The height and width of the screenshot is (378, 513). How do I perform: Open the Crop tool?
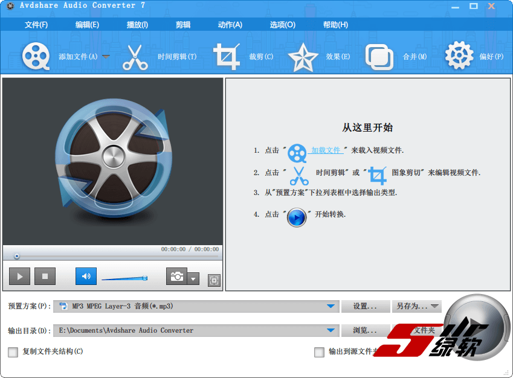pyautogui.click(x=227, y=57)
